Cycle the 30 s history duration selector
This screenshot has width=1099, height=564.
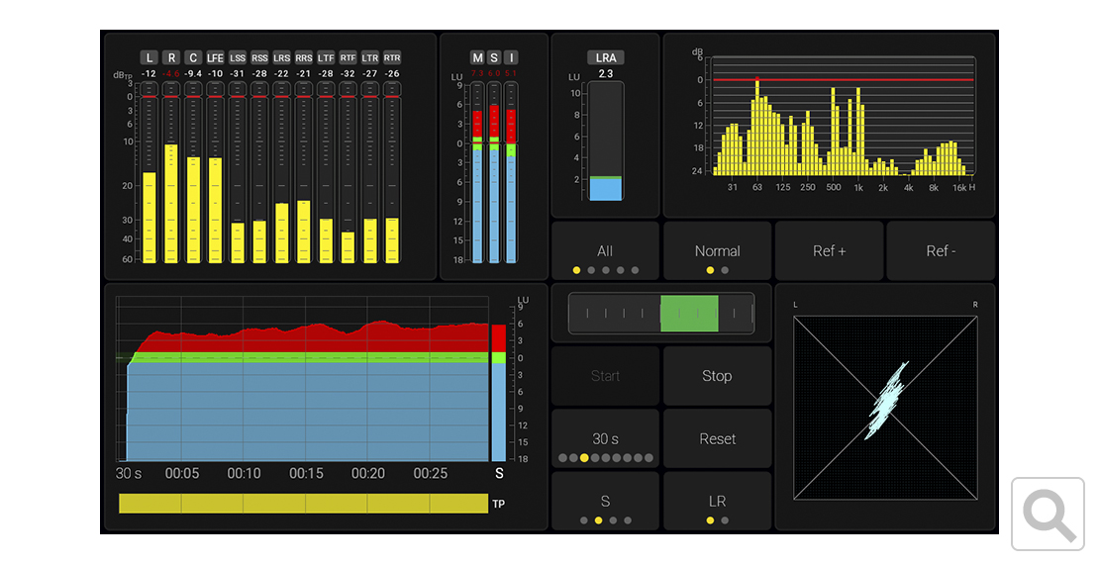605,439
